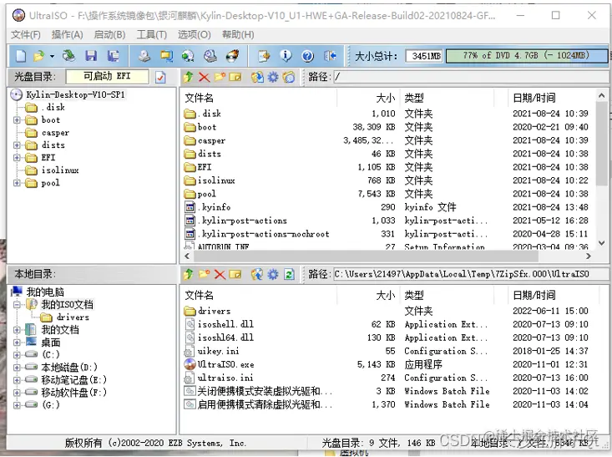Click red X Delete in local directory toolbar
Image resolution: width=612 pixels, height=457 pixels.
tap(220, 274)
